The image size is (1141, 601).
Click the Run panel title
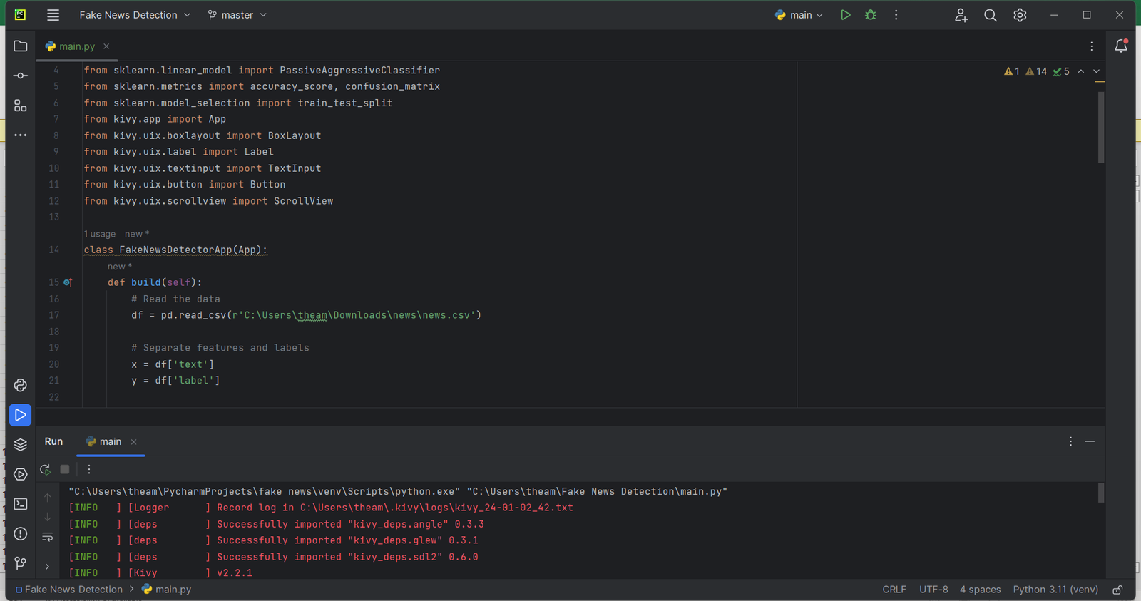[53, 442]
